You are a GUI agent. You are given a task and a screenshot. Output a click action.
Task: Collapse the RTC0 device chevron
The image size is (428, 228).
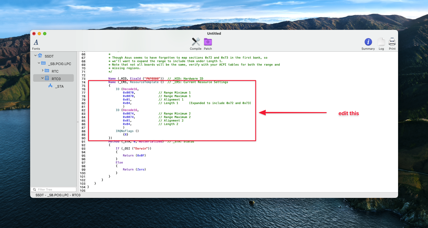click(x=43, y=78)
